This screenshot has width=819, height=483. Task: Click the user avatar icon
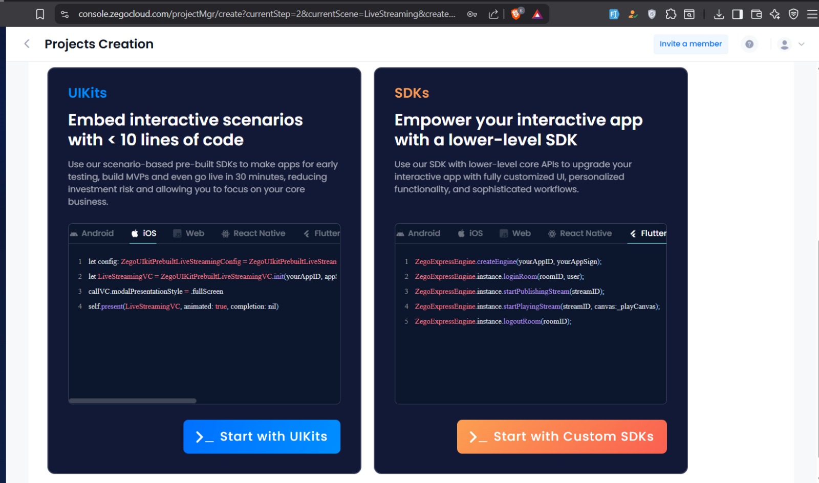(784, 45)
